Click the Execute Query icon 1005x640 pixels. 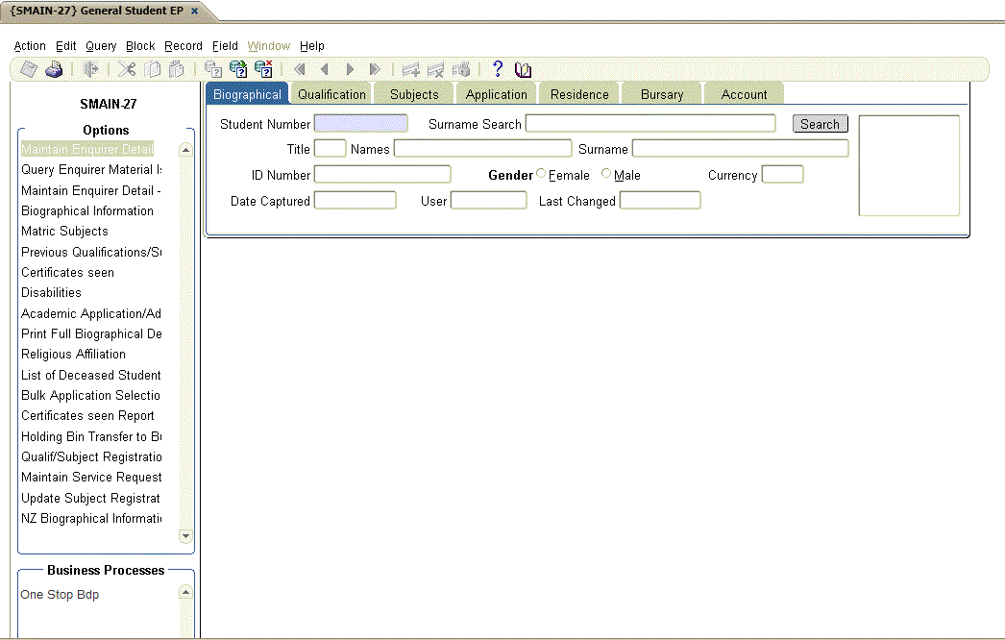[238, 69]
